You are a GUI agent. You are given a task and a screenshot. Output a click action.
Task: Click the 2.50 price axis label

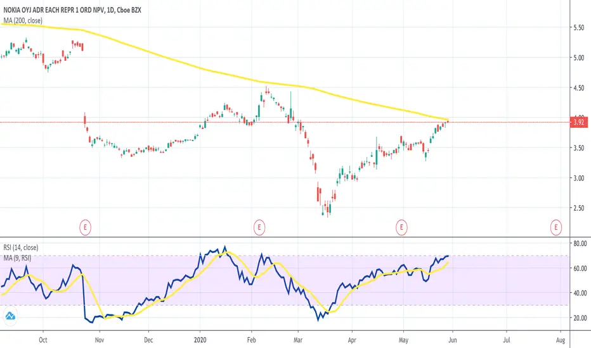(578, 208)
